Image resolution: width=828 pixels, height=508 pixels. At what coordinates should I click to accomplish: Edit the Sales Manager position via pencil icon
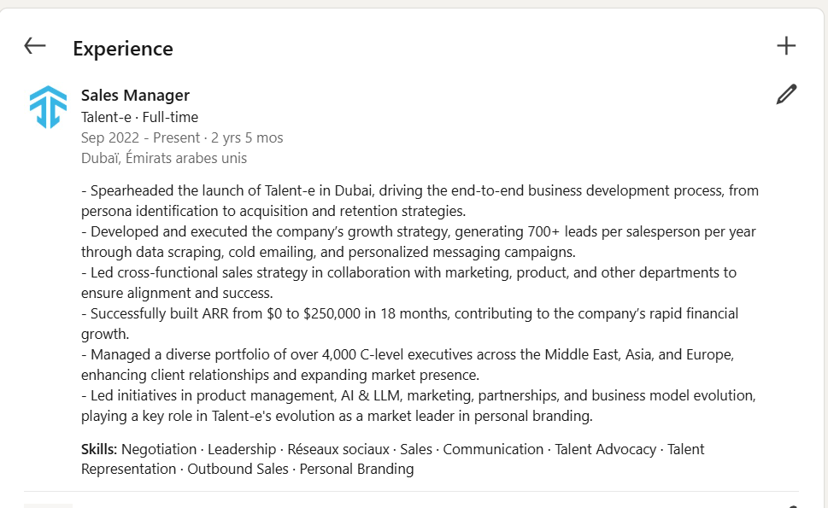tap(786, 95)
